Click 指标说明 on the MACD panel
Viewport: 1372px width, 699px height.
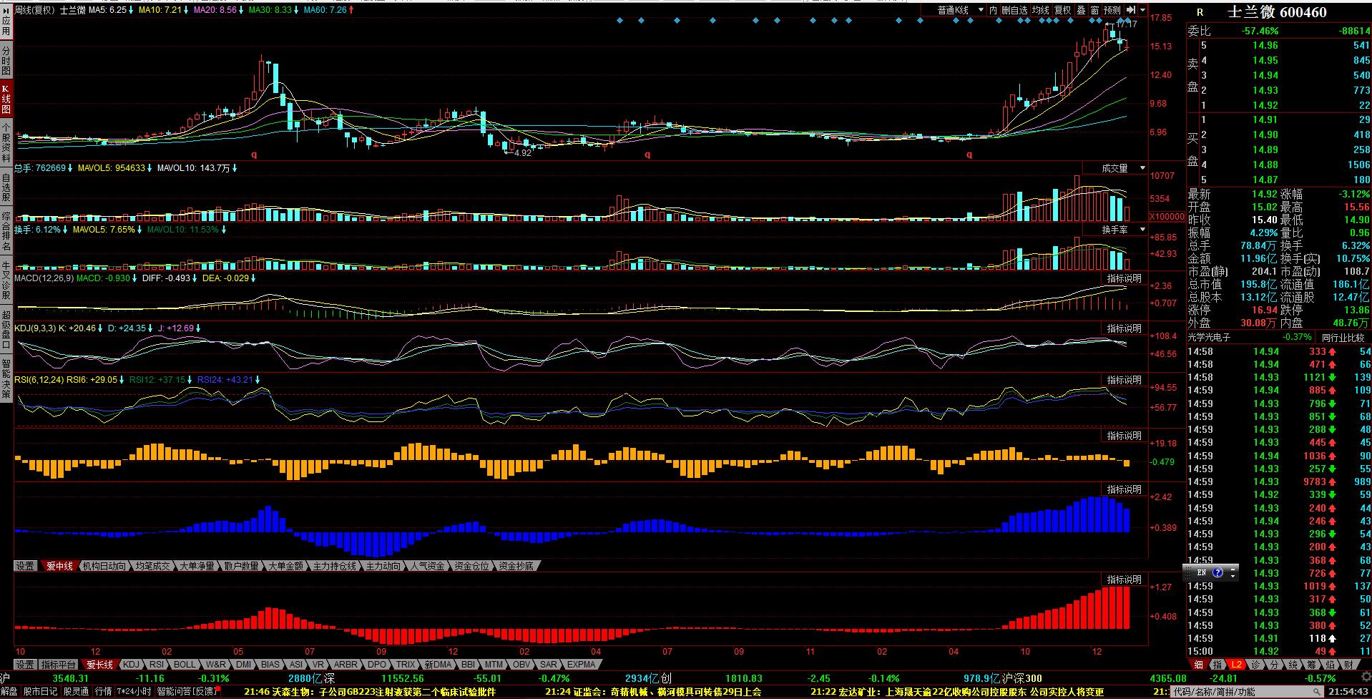[x=1124, y=278]
